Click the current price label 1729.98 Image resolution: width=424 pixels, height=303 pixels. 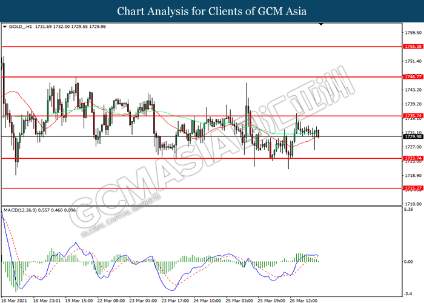(x=413, y=136)
